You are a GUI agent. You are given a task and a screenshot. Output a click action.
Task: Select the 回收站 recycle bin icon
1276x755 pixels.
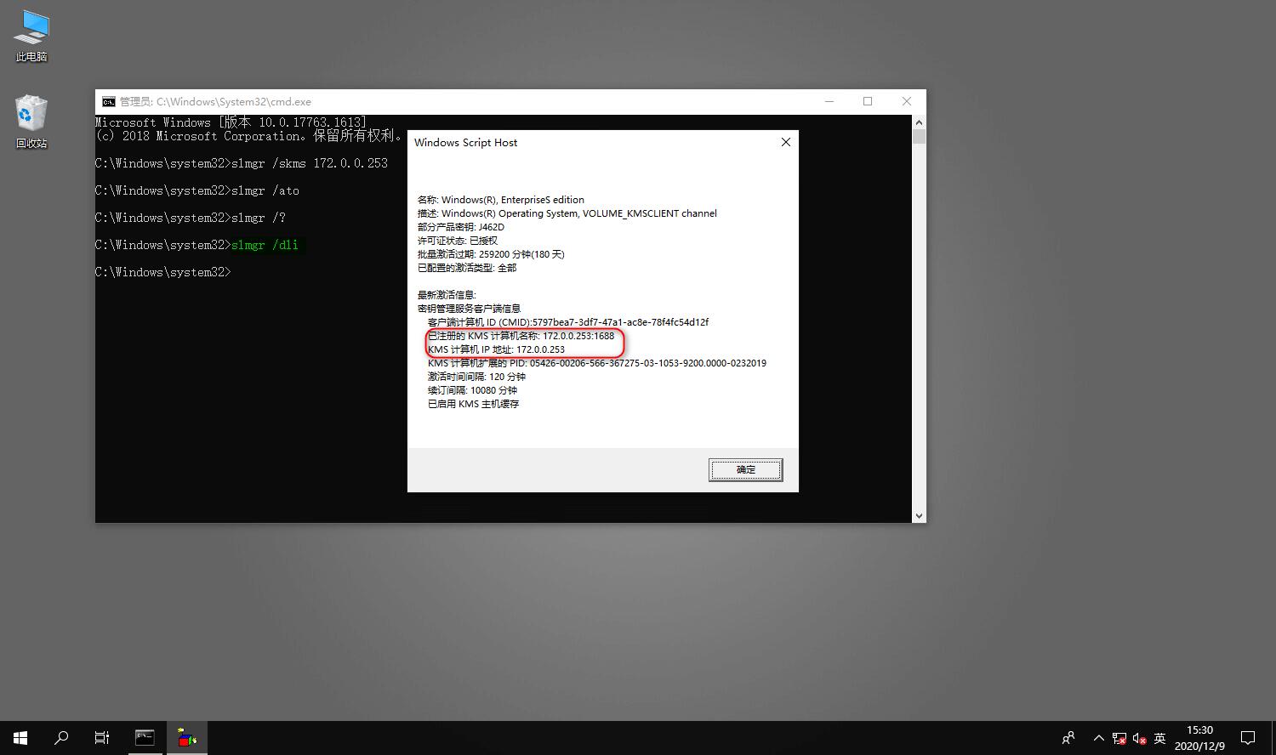tap(31, 122)
